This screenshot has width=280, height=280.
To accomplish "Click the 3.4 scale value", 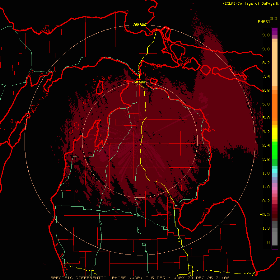I will coord(266,146).
